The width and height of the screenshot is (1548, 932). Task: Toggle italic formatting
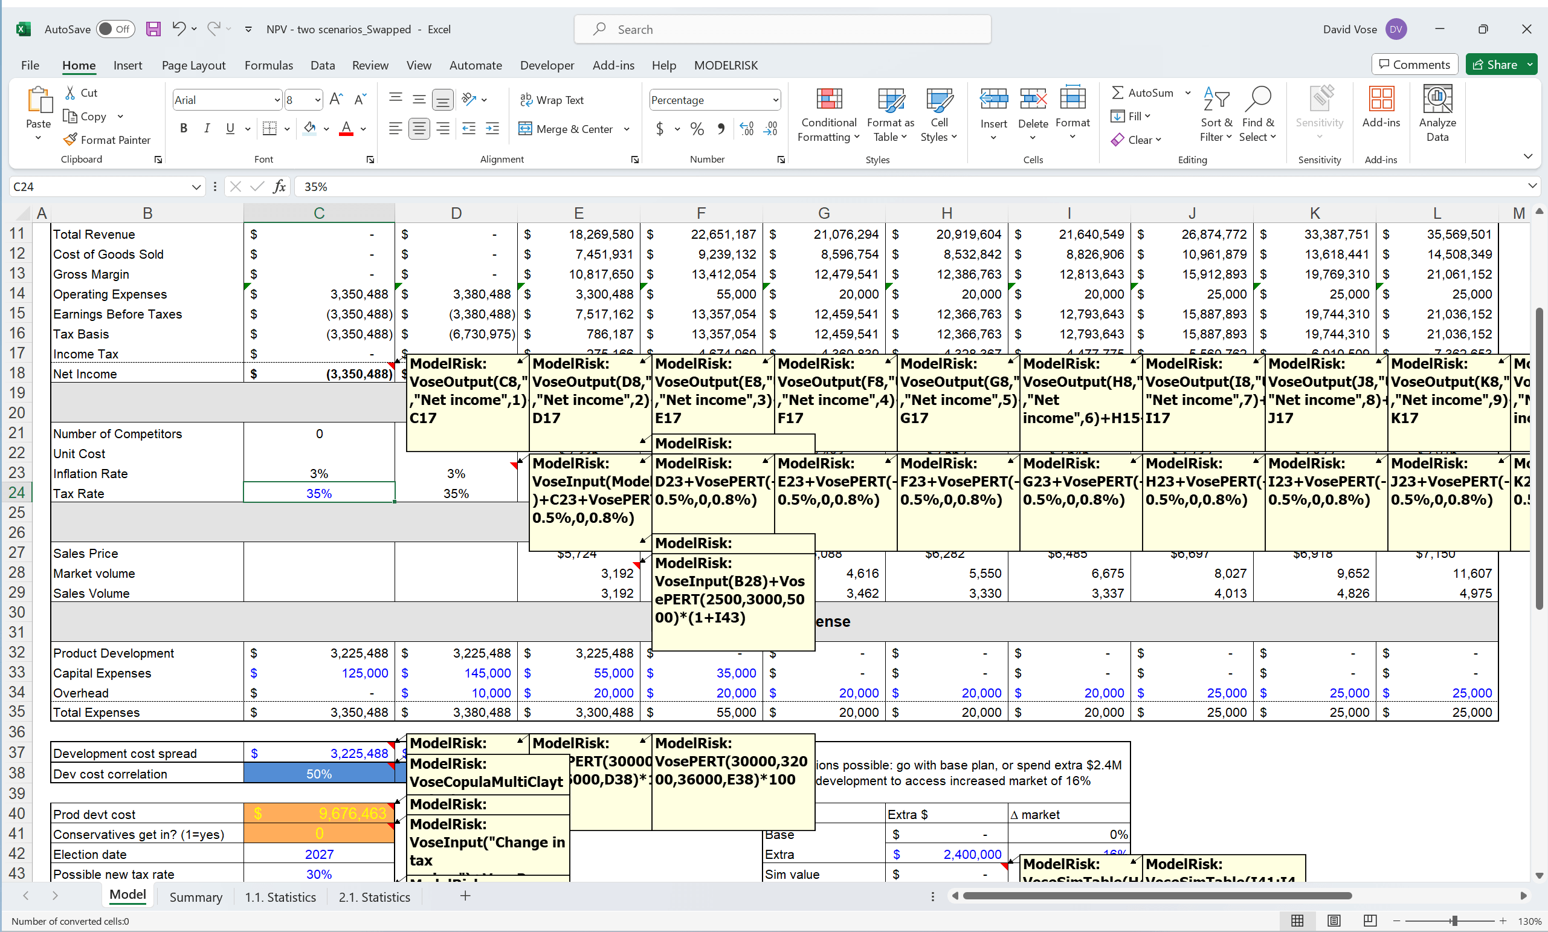[207, 128]
